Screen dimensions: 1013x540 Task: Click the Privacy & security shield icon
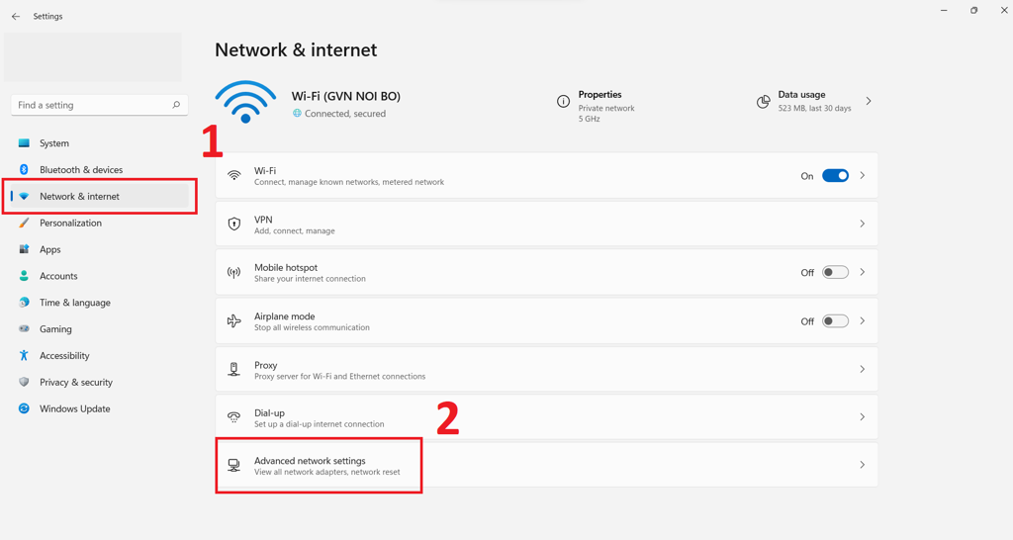coord(24,382)
